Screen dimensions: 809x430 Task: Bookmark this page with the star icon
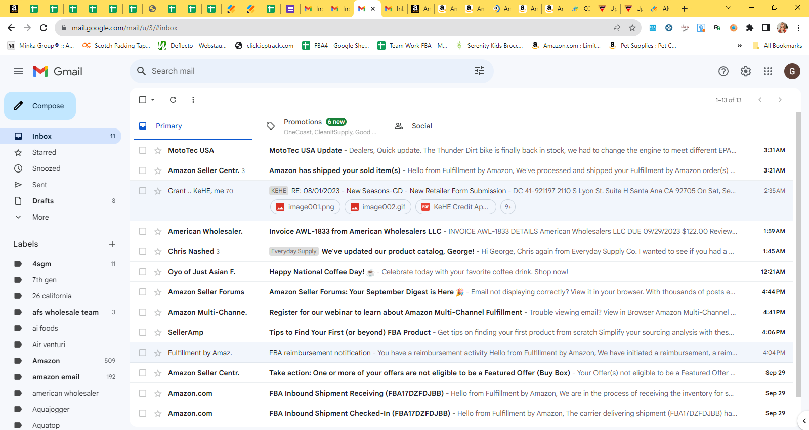[632, 28]
